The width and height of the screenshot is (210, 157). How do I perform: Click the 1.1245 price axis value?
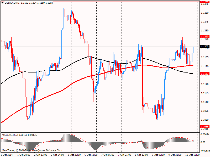click(x=205, y=22)
